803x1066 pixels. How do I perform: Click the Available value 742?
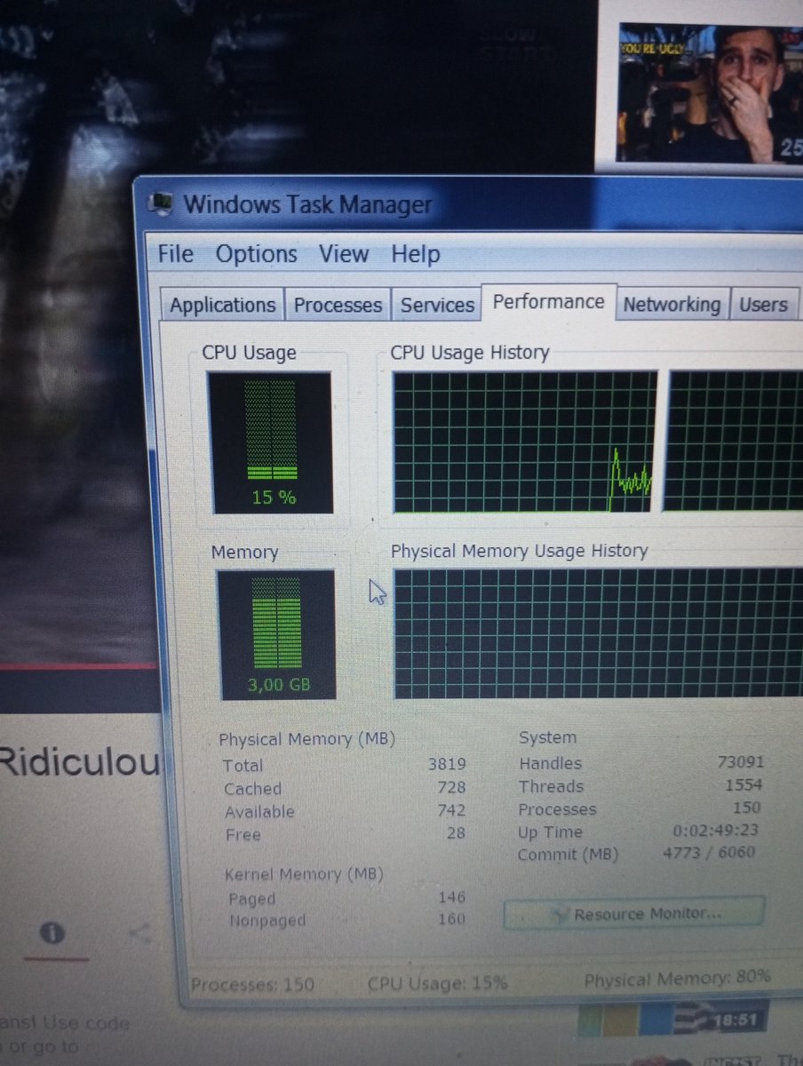451,811
